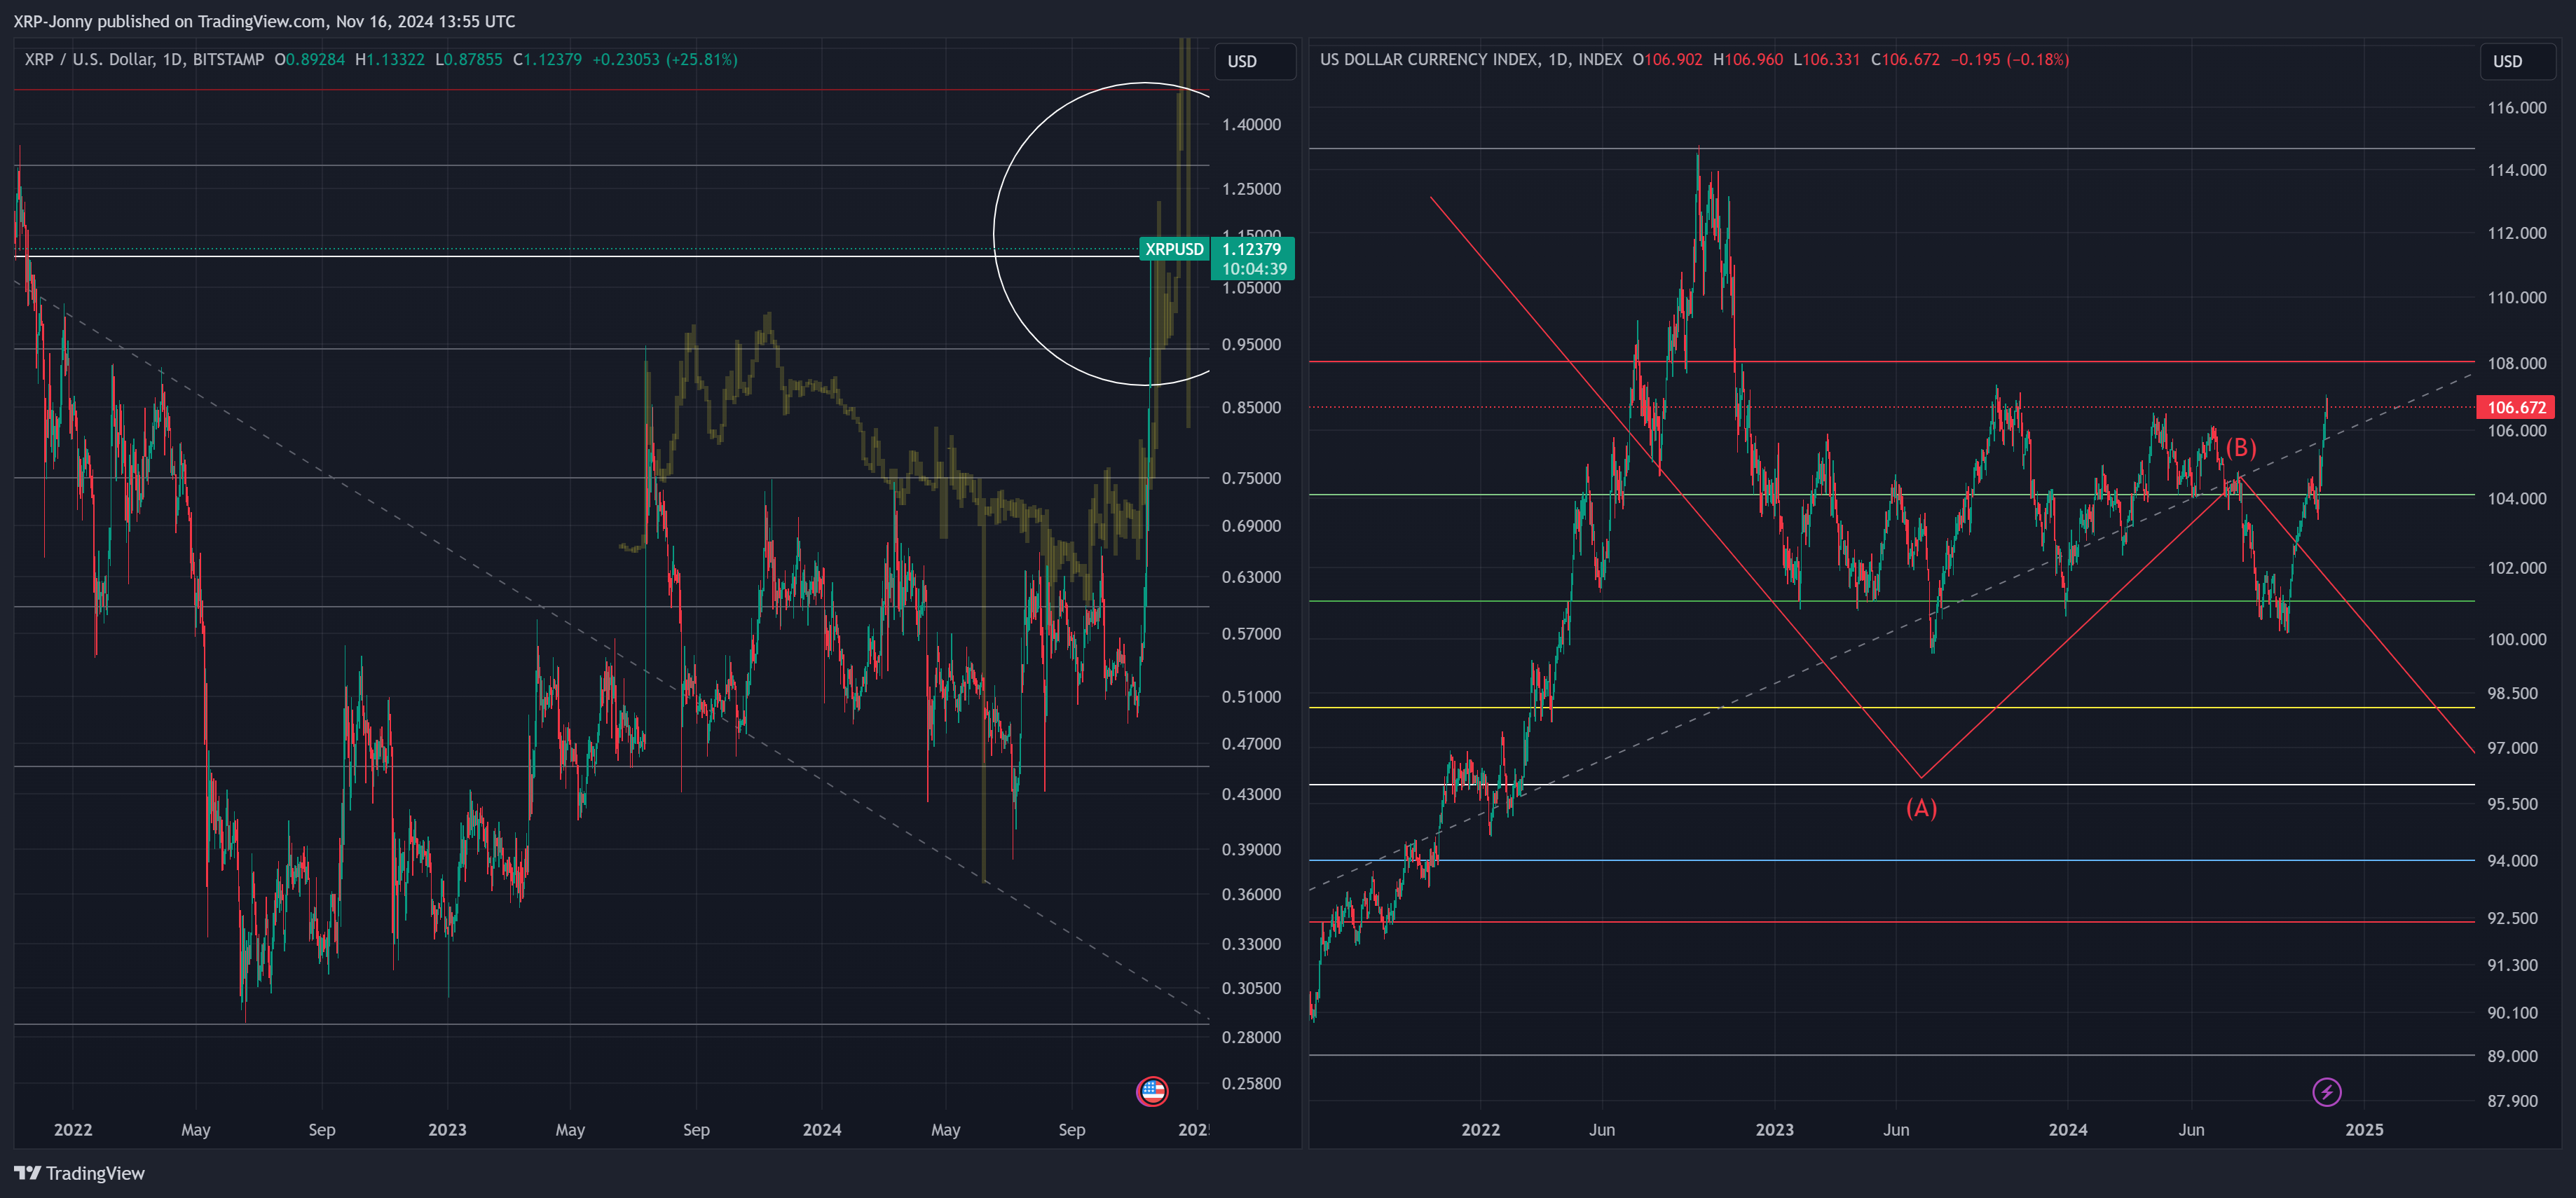The width and height of the screenshot is (2576, 1198).
Task: Click 87.900 on dollar index price axis
Action: pos(2512,1102)
